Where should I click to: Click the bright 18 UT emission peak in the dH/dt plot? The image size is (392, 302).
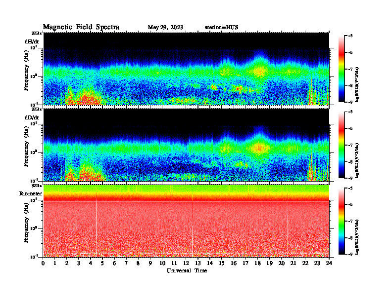point(260,71)
